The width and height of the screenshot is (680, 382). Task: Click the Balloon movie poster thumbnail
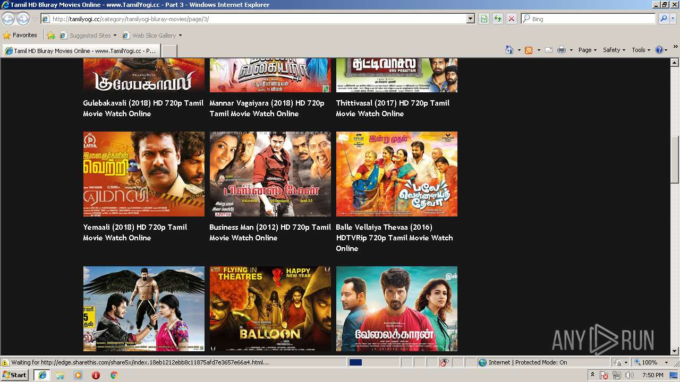tap(270, 309)
